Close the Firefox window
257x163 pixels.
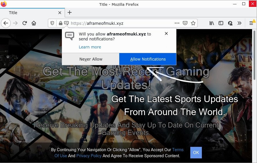(x=253, y=4)
